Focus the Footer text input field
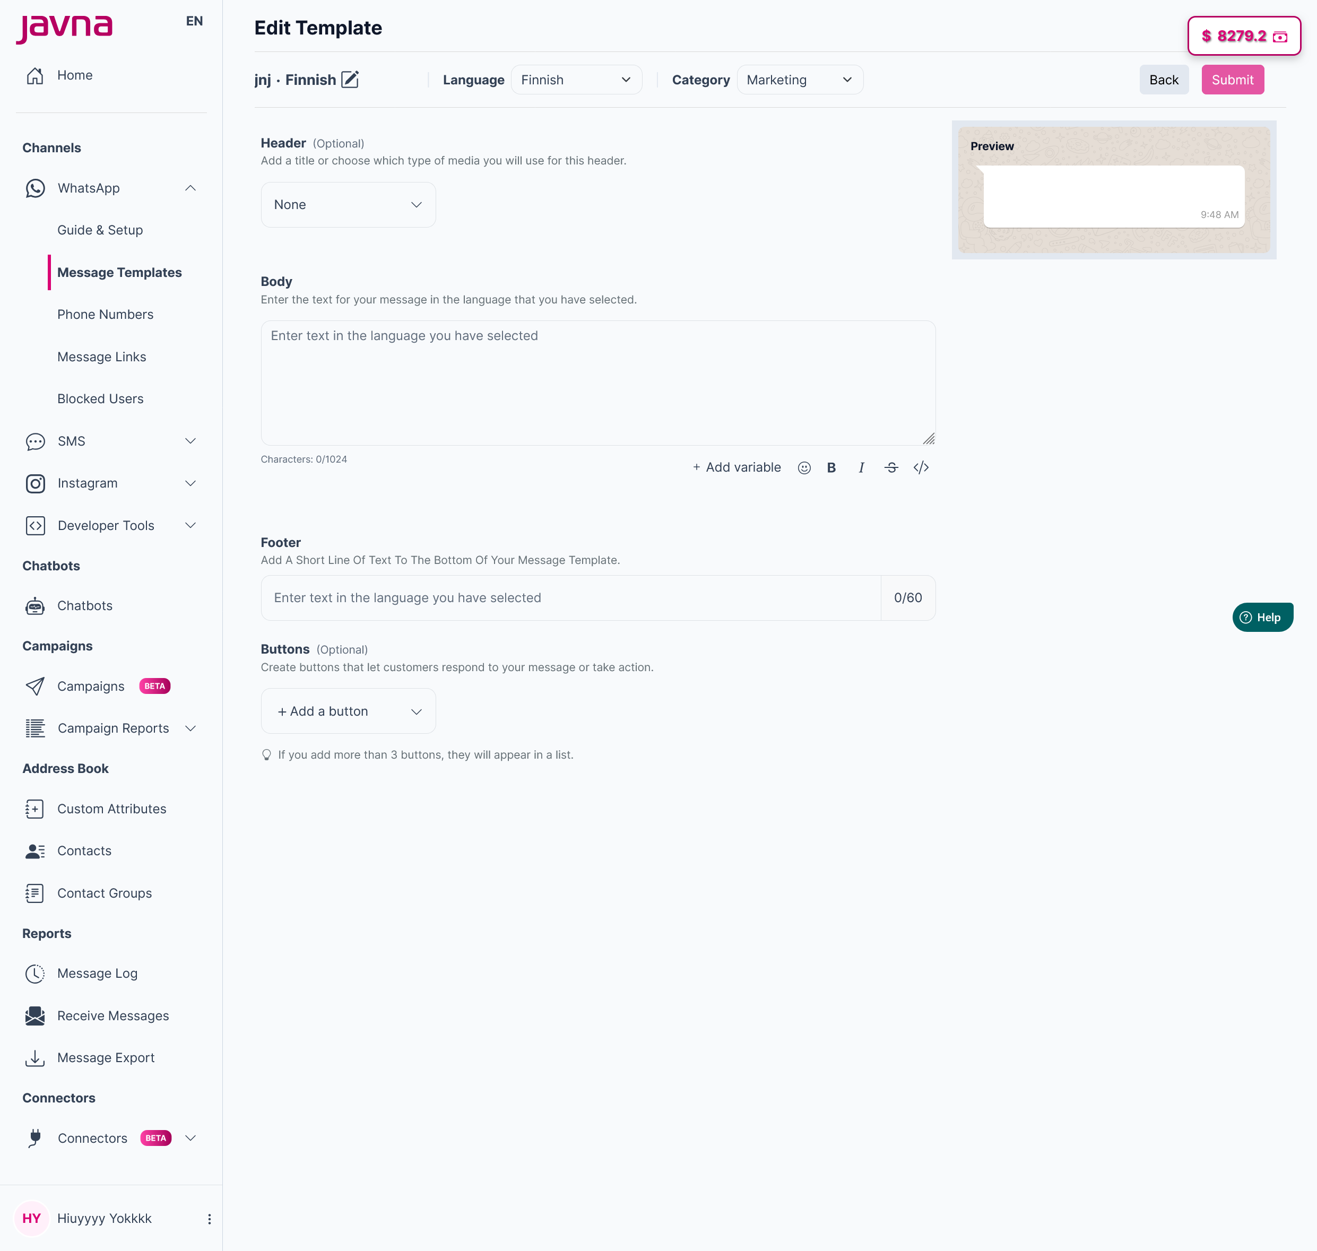The width and height of the screenshot is (1317, 1251). tap(570, 598)
